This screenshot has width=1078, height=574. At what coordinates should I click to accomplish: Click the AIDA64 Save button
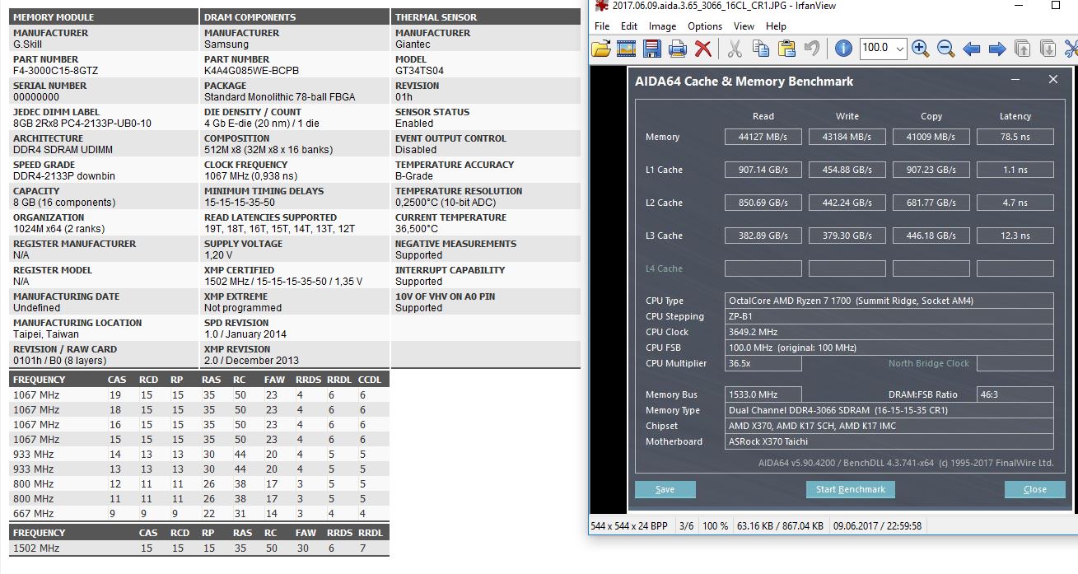[x=665, y=489]
